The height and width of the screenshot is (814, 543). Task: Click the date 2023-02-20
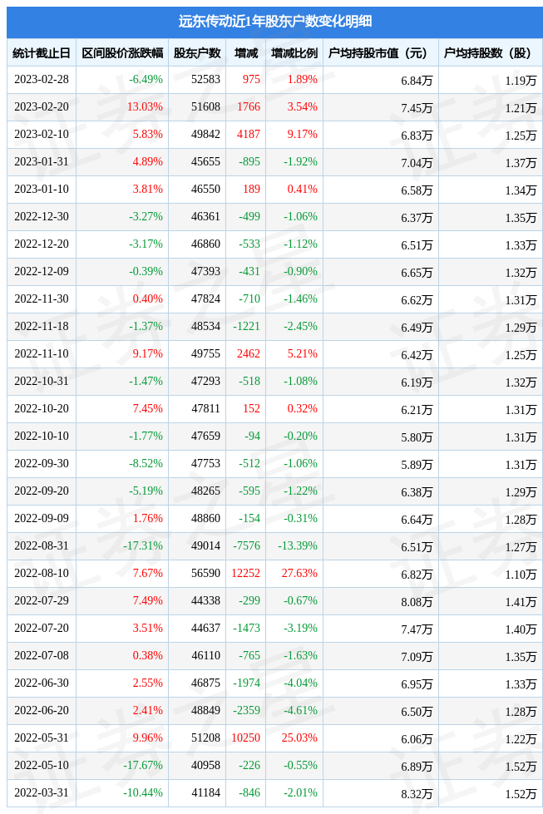coord(42,107)
